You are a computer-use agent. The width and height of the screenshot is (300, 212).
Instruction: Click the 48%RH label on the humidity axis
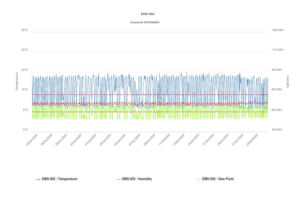(x=277, y=129)
